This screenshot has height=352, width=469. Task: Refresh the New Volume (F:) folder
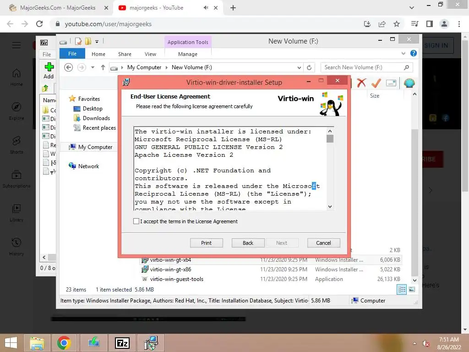pyautogui.click(x=309, y=68)
